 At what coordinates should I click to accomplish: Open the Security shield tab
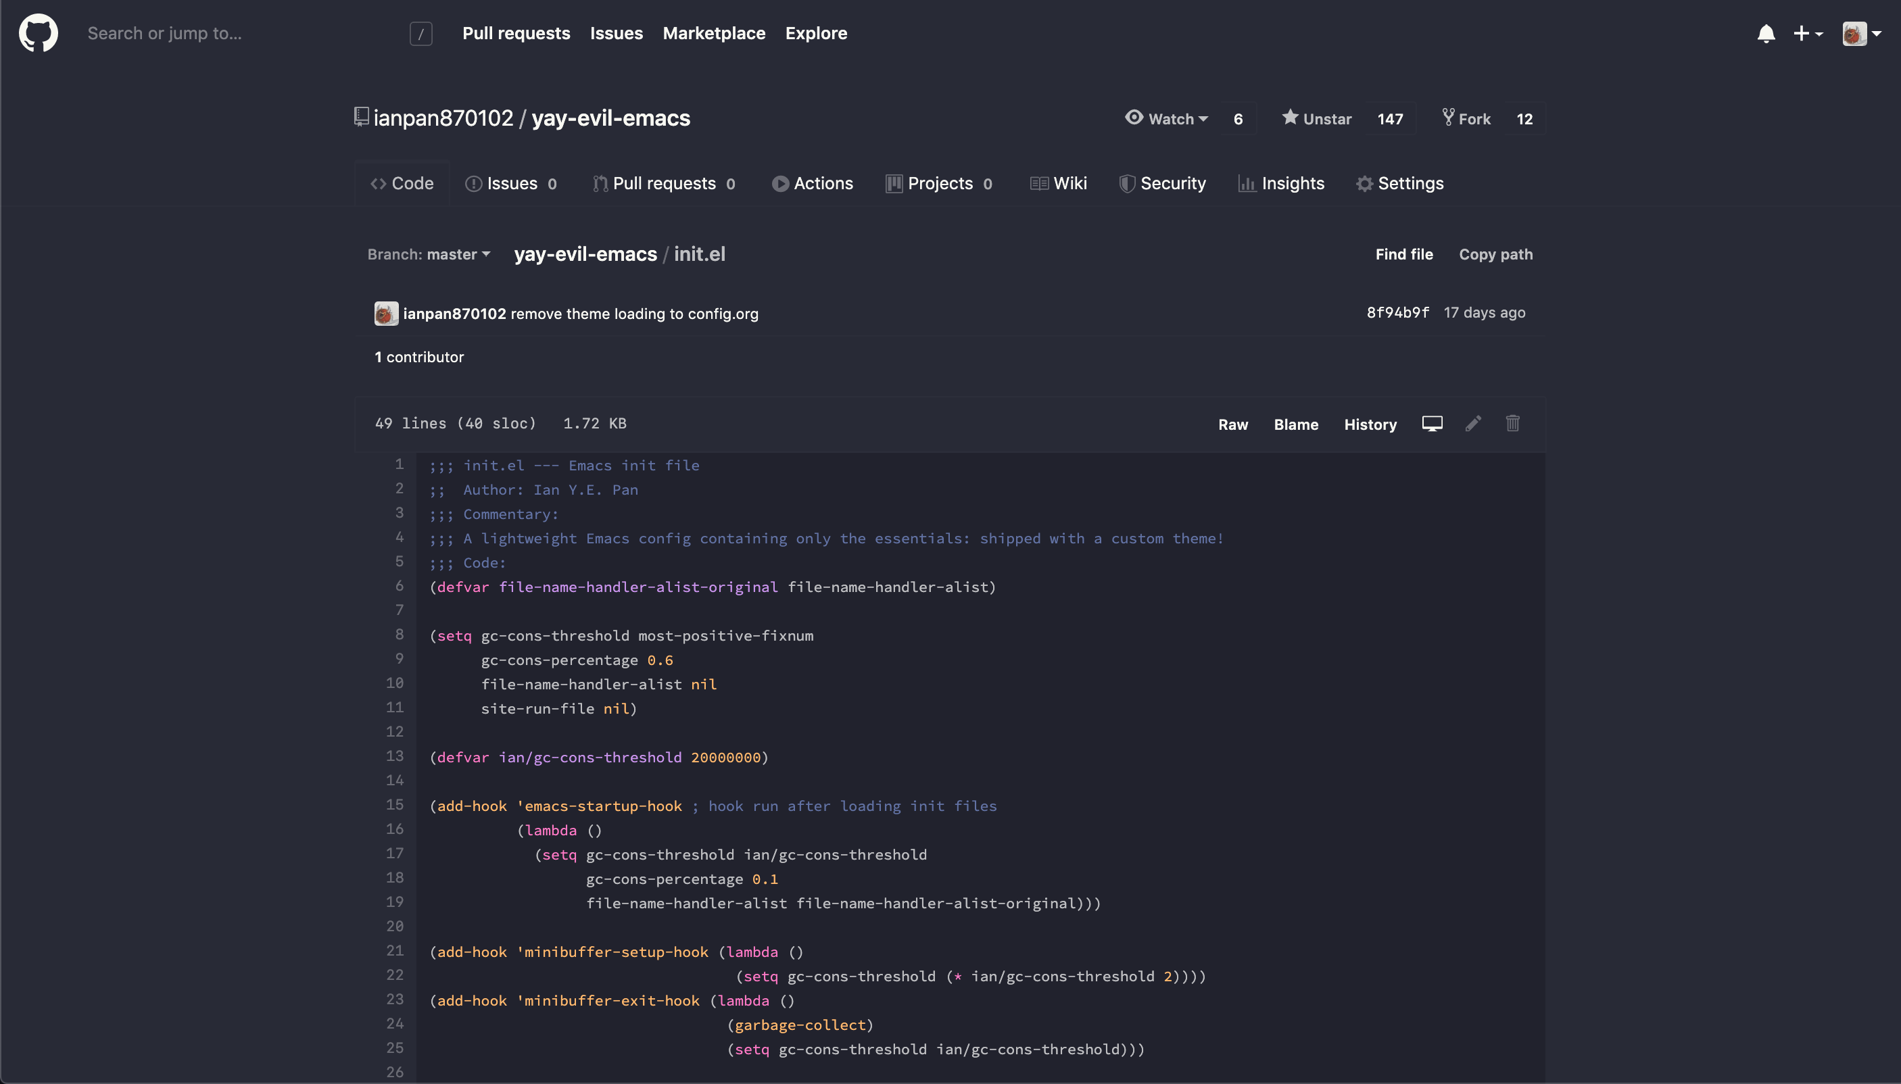coord(1161,183)
